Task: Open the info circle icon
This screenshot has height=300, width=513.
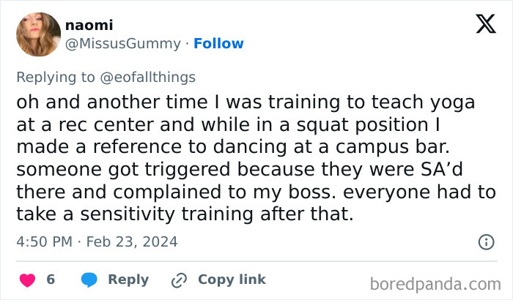Action: (x=485, y=241)
